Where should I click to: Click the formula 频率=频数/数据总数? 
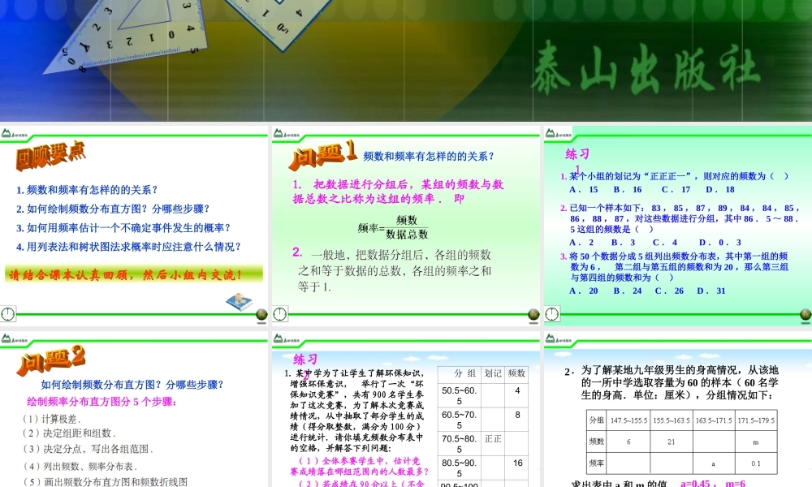(x=393, y=227)
